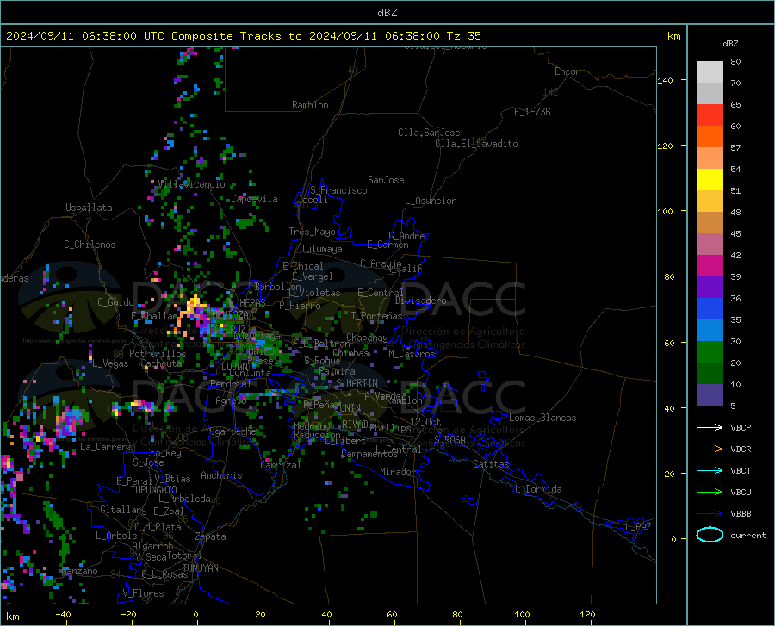Click the orange 57-60 dBZ swatch
This screenshot has width=775, height=626.
(710, 137)
